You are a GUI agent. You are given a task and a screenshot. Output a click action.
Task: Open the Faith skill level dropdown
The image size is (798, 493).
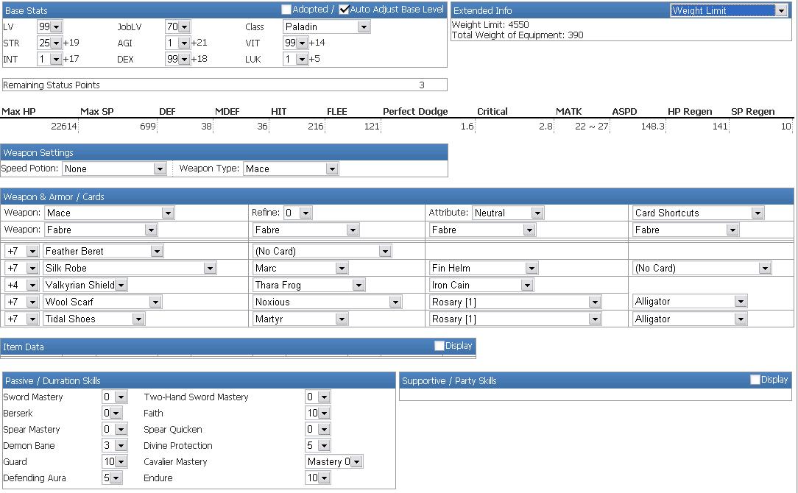pyautogui.click(x=317, y=413)
